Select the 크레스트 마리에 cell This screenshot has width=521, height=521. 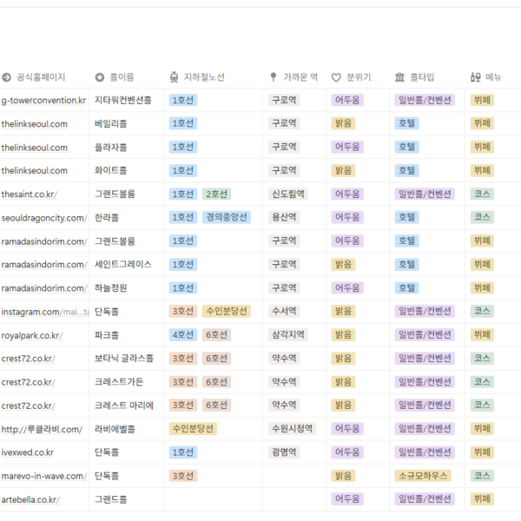tap(126, 406)
